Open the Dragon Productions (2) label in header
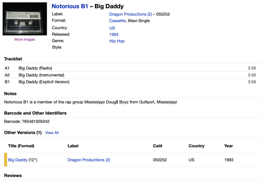The height and width of the screenshot is (185, 267). click(x=130, y=14)
